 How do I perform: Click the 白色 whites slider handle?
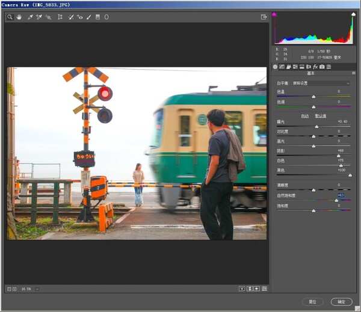click(x=341, y=166)
